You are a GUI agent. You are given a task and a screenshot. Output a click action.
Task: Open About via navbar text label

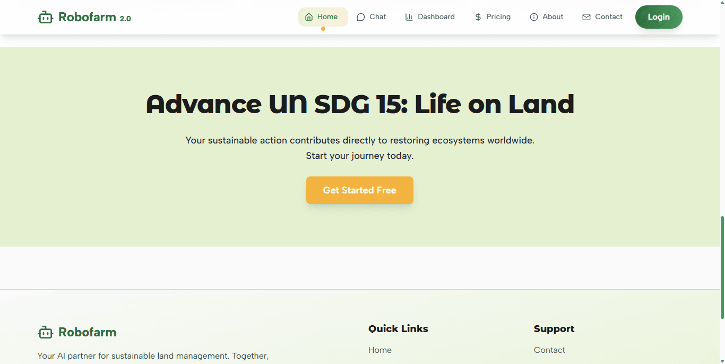click(x=553, y=17)
